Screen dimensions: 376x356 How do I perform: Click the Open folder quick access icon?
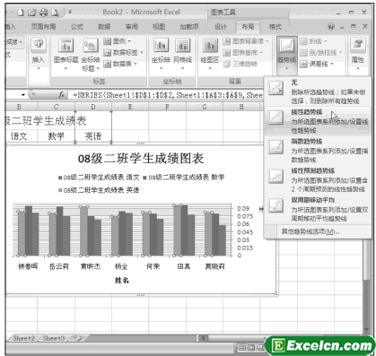[x=31, y=13]
